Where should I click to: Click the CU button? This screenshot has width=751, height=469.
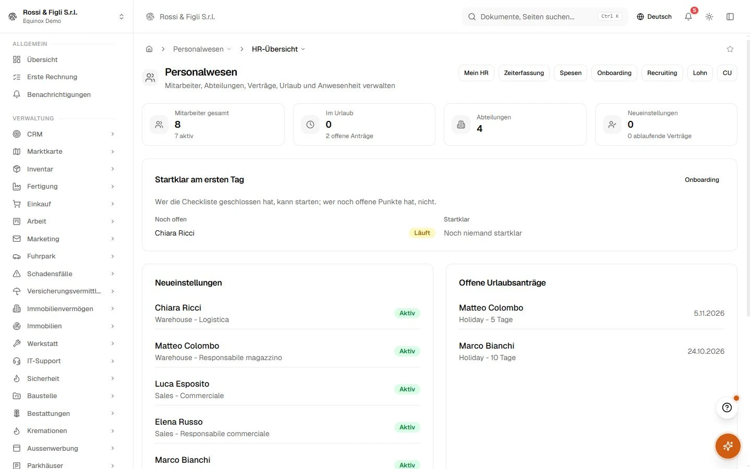click(x=727, y=73)
